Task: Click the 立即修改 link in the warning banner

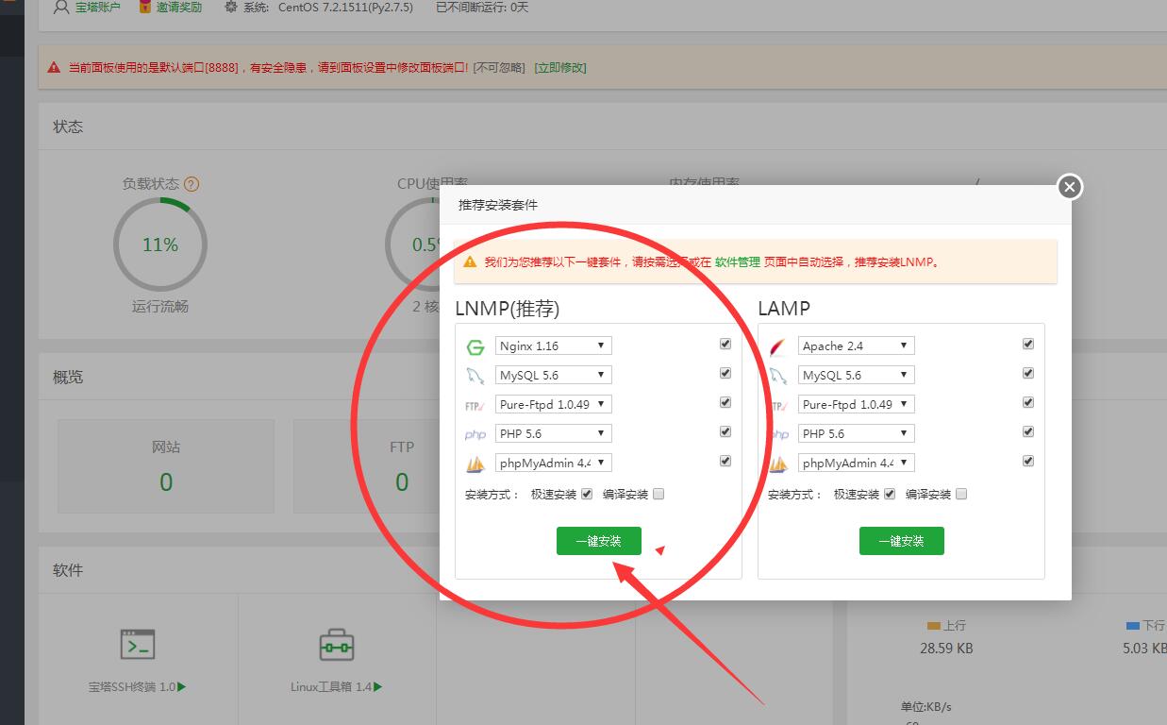Action: [560, 68]
